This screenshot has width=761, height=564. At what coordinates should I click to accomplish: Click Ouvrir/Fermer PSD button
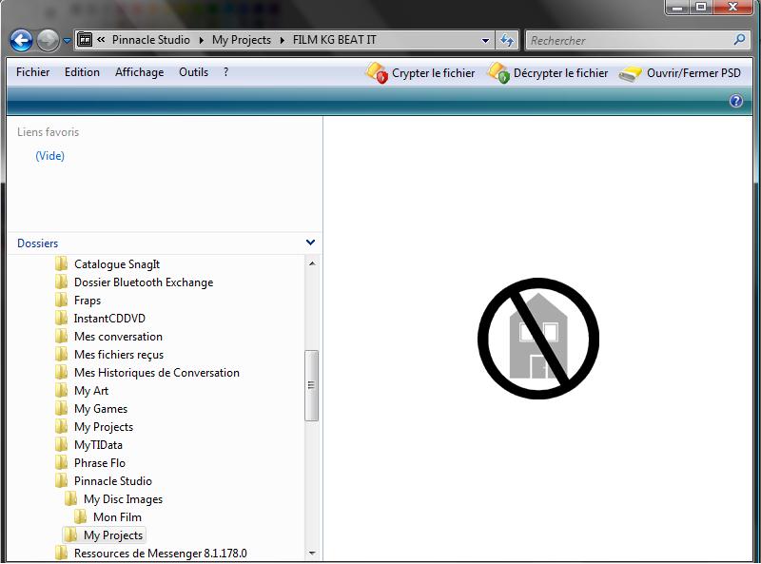click(679, 73)
